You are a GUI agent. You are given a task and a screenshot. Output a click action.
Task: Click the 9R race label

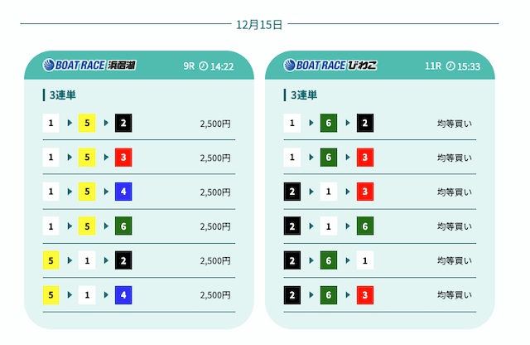[189, 66]
